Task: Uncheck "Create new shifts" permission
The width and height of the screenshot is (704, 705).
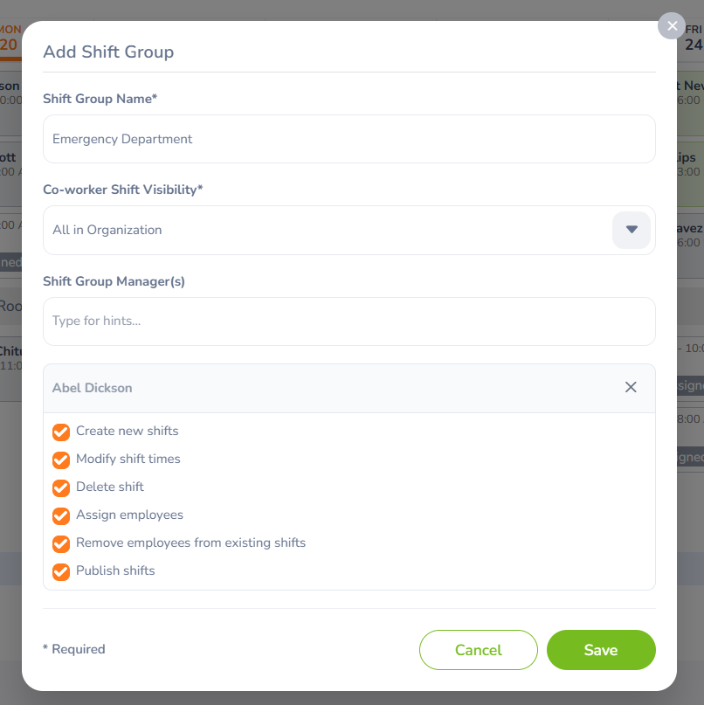Action: coord(61,432)
